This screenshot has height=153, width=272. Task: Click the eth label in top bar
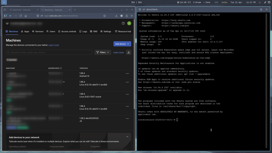tap(216, 2)
